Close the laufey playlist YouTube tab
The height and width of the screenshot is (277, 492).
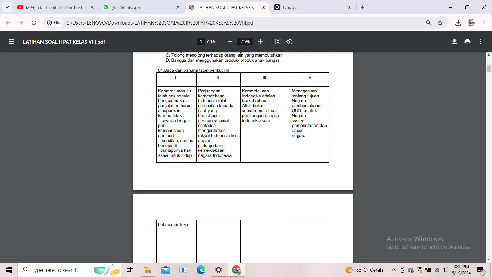(92, 7)
